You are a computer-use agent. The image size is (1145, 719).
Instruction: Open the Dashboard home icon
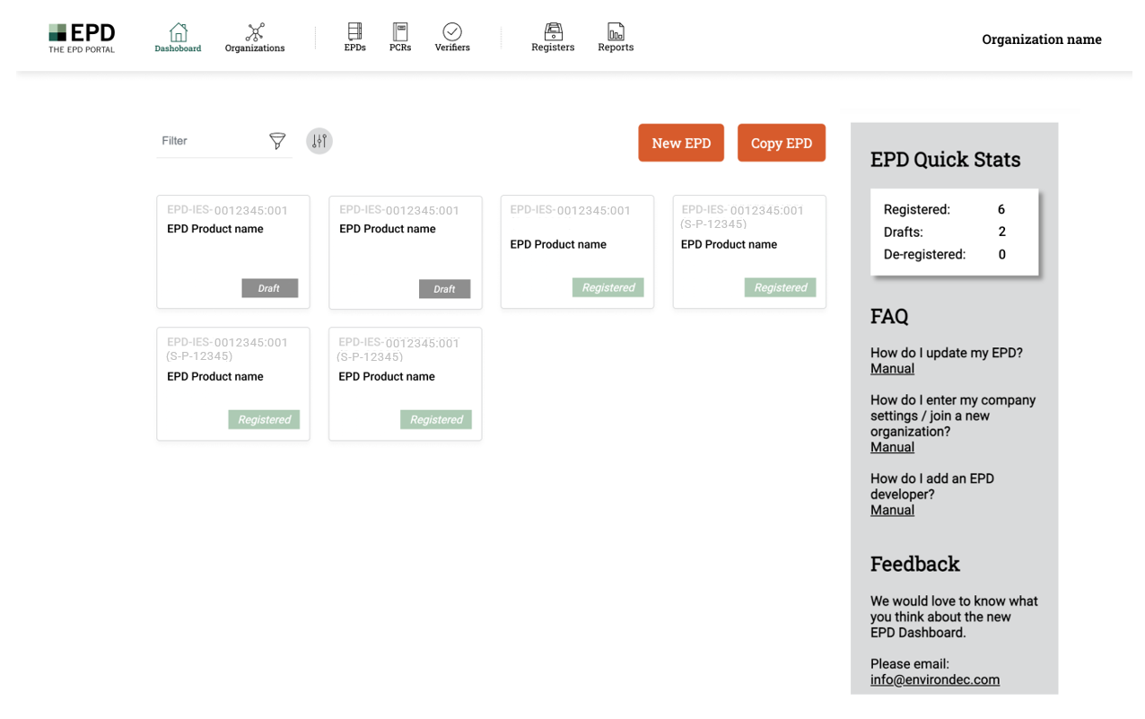pyautogui.click(x=178, y=32)
